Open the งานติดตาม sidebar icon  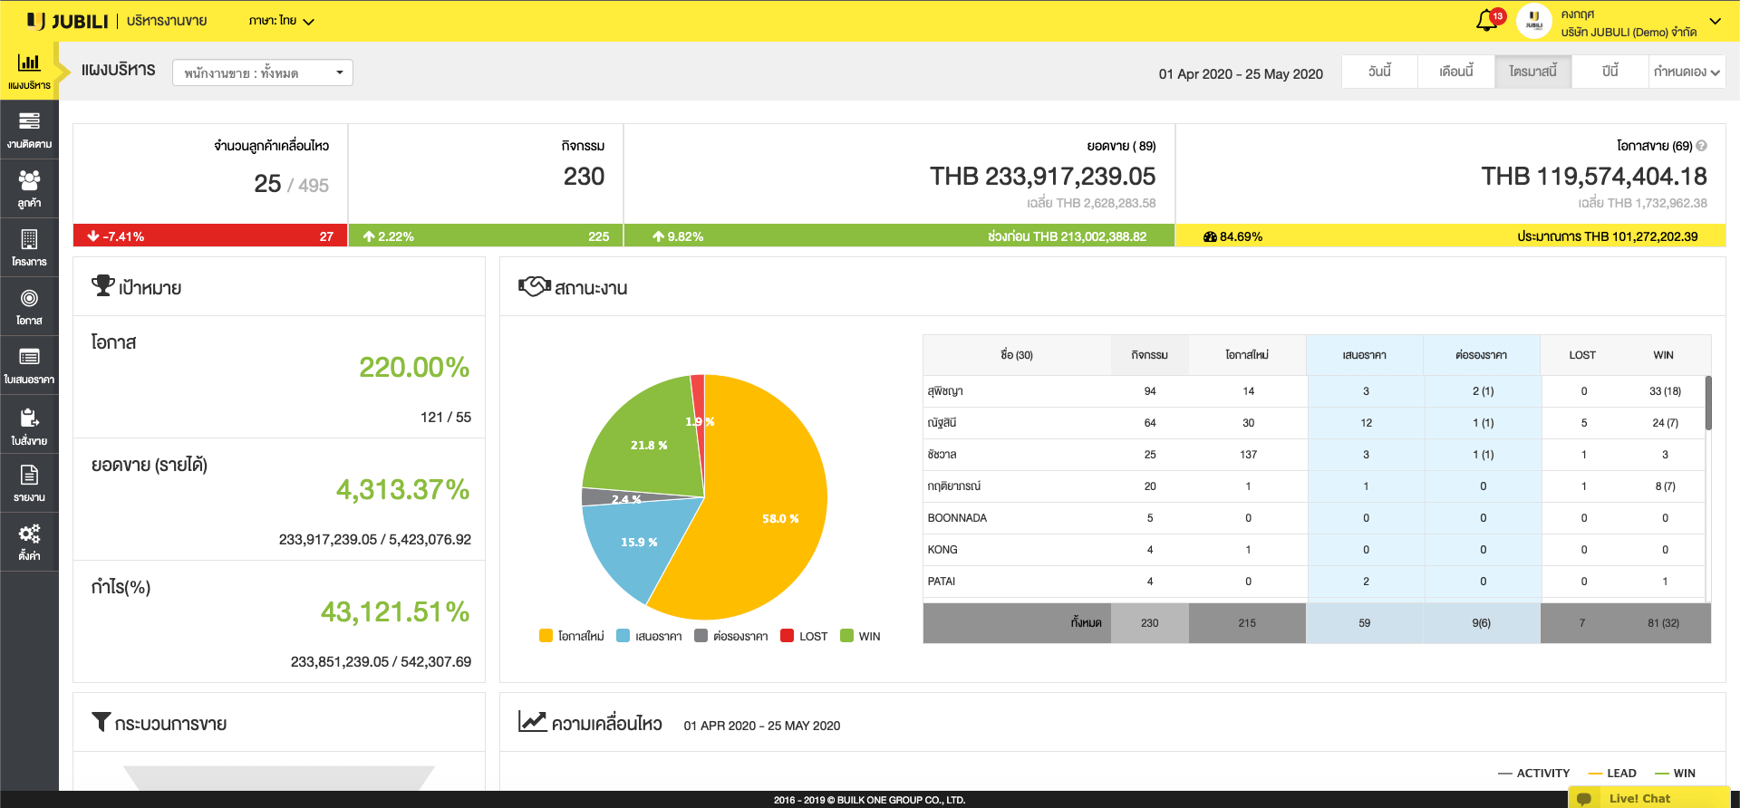(x=29, y=130)
